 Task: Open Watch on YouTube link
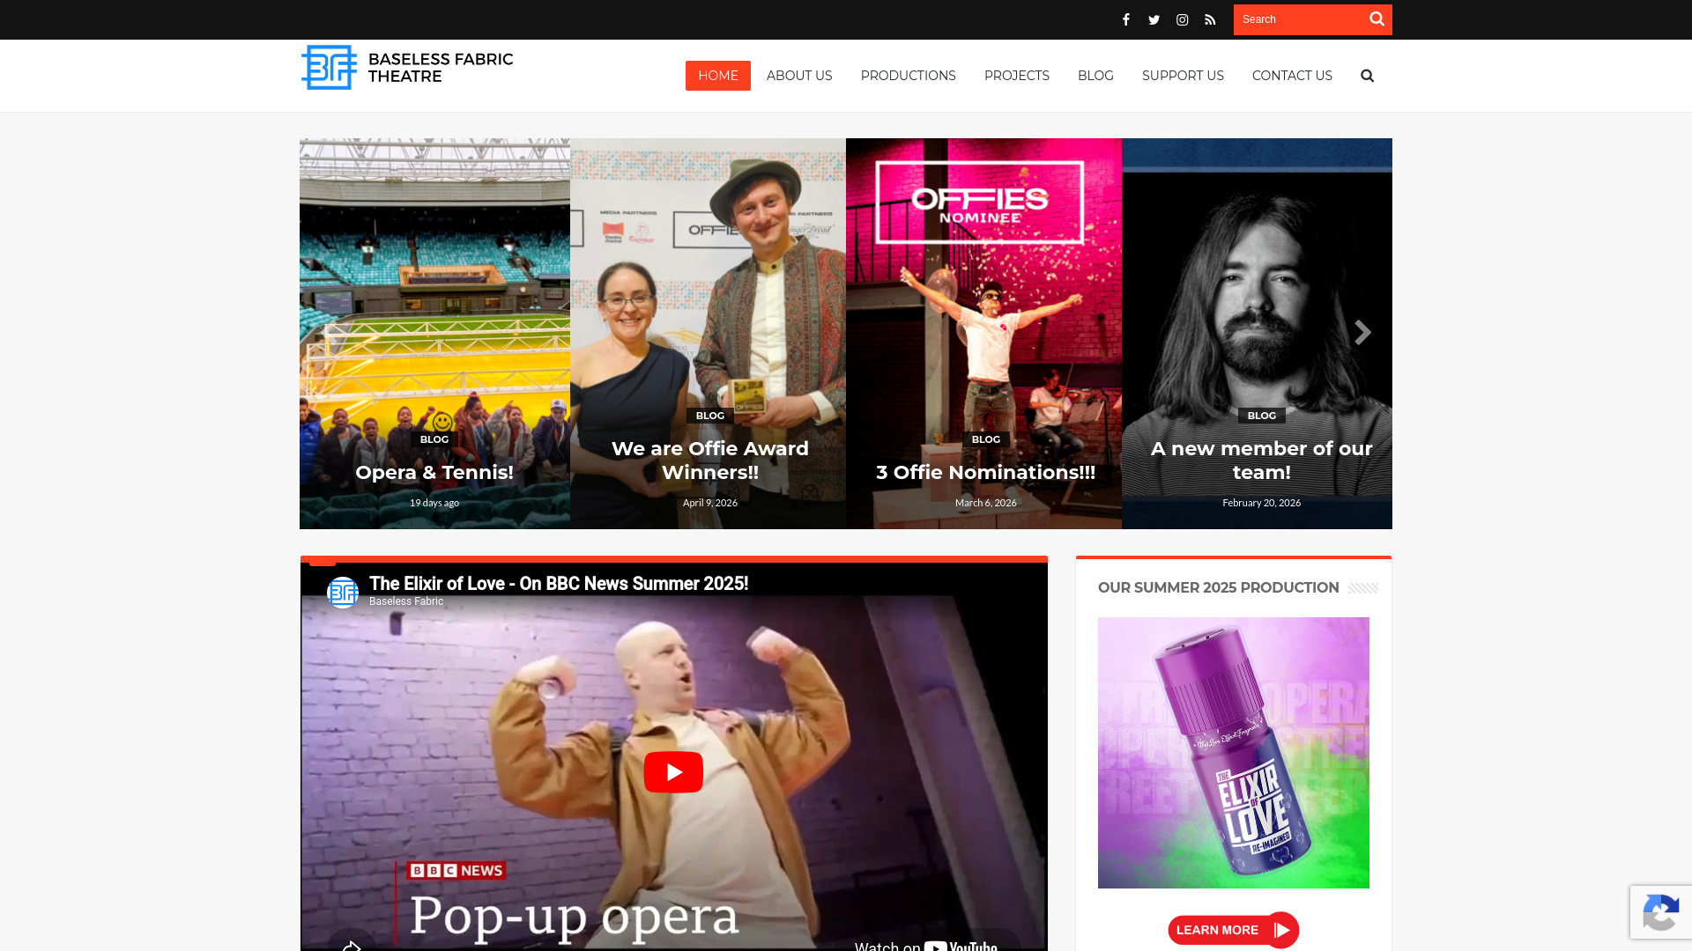925,945
